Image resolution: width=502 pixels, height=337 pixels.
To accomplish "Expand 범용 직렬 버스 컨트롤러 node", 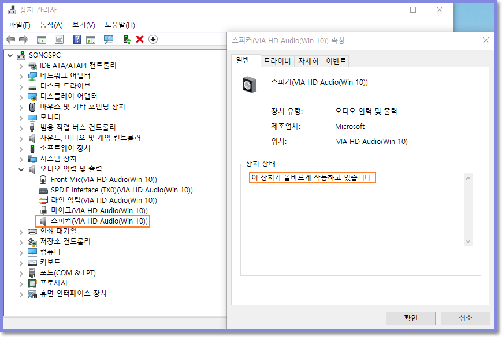I will [21, 128].
